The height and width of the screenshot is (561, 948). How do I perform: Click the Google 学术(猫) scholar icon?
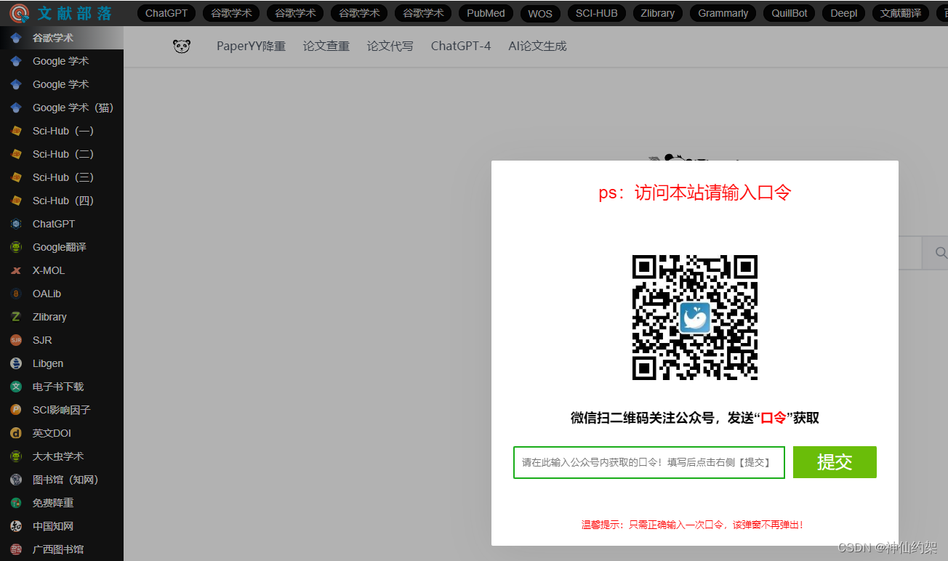(x=16, y=108)
